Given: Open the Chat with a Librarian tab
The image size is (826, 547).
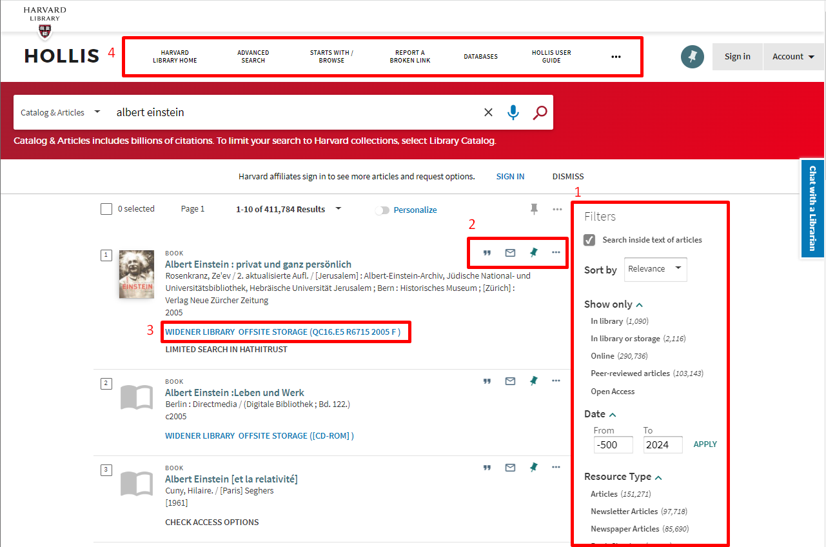Looking at the screenshot, I should tap(812, 208).
